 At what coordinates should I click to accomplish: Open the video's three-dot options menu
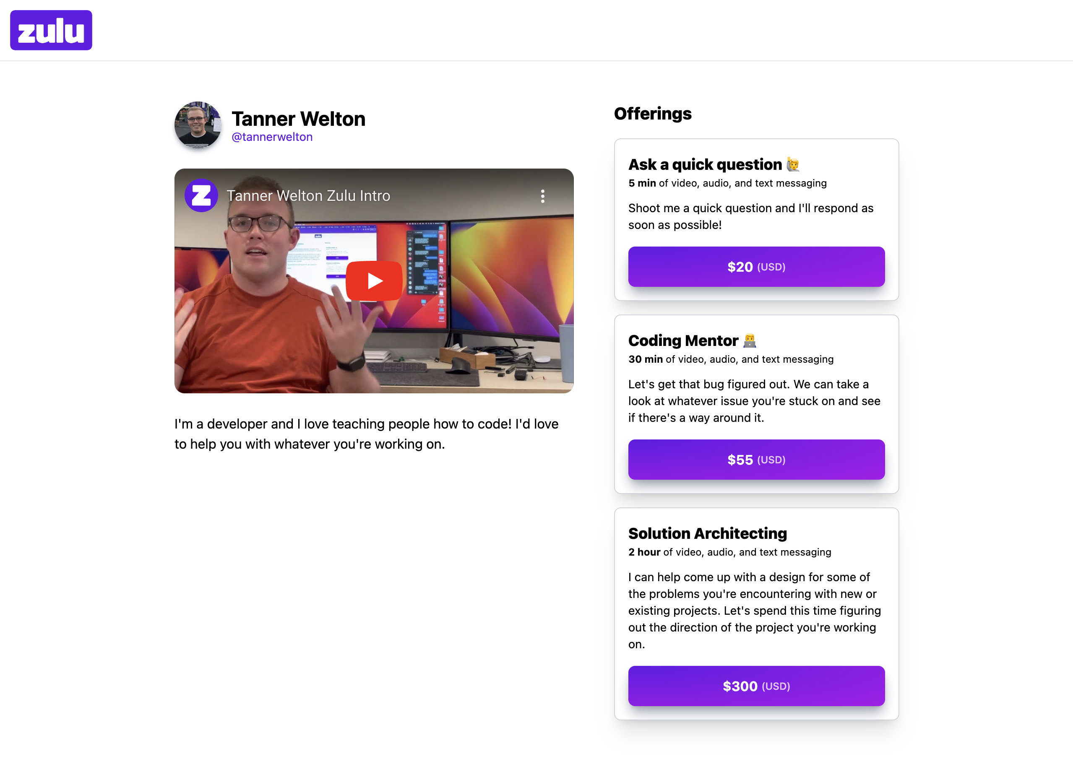click(543, 196)
